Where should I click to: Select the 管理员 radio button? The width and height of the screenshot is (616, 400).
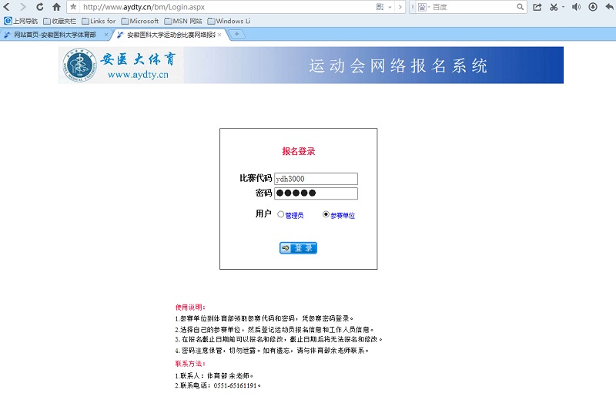pos(280,214)
